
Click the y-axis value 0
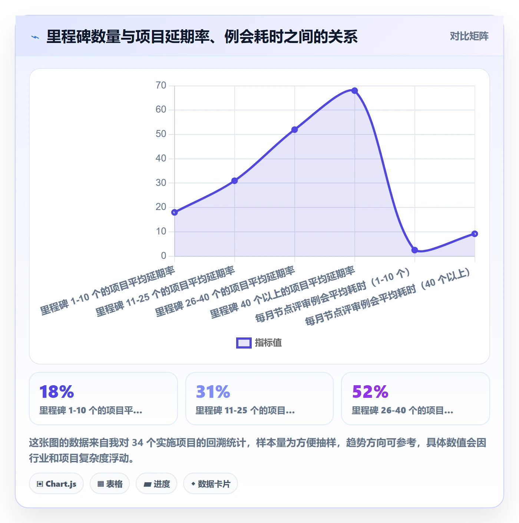163,256
